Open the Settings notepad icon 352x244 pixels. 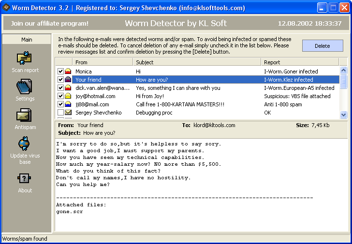tap(24, 86)
